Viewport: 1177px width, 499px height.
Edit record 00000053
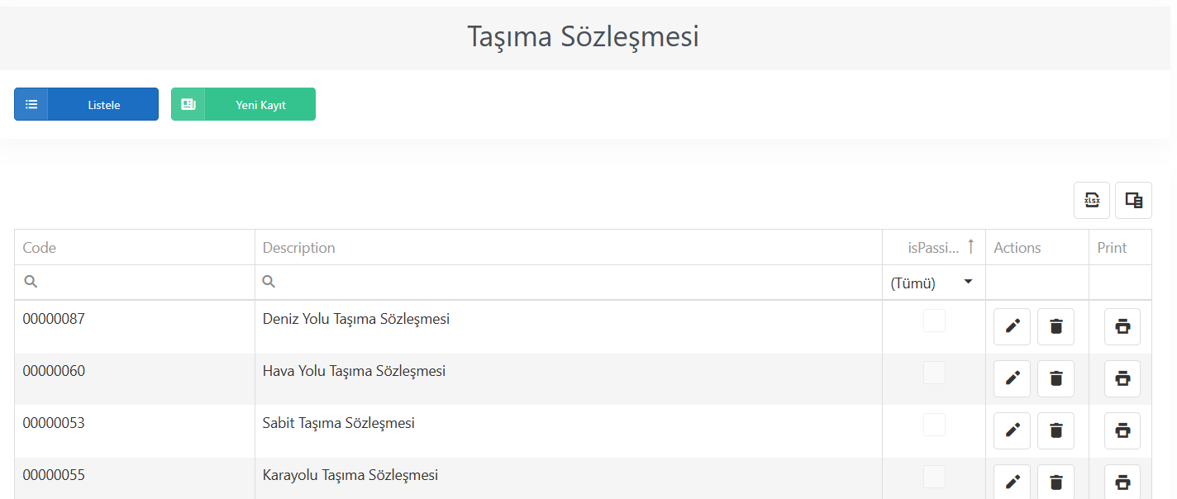click(x=1013, y=430)
